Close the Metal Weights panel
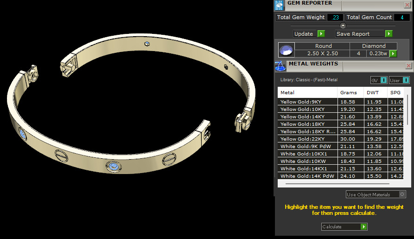 click(408, 65)
